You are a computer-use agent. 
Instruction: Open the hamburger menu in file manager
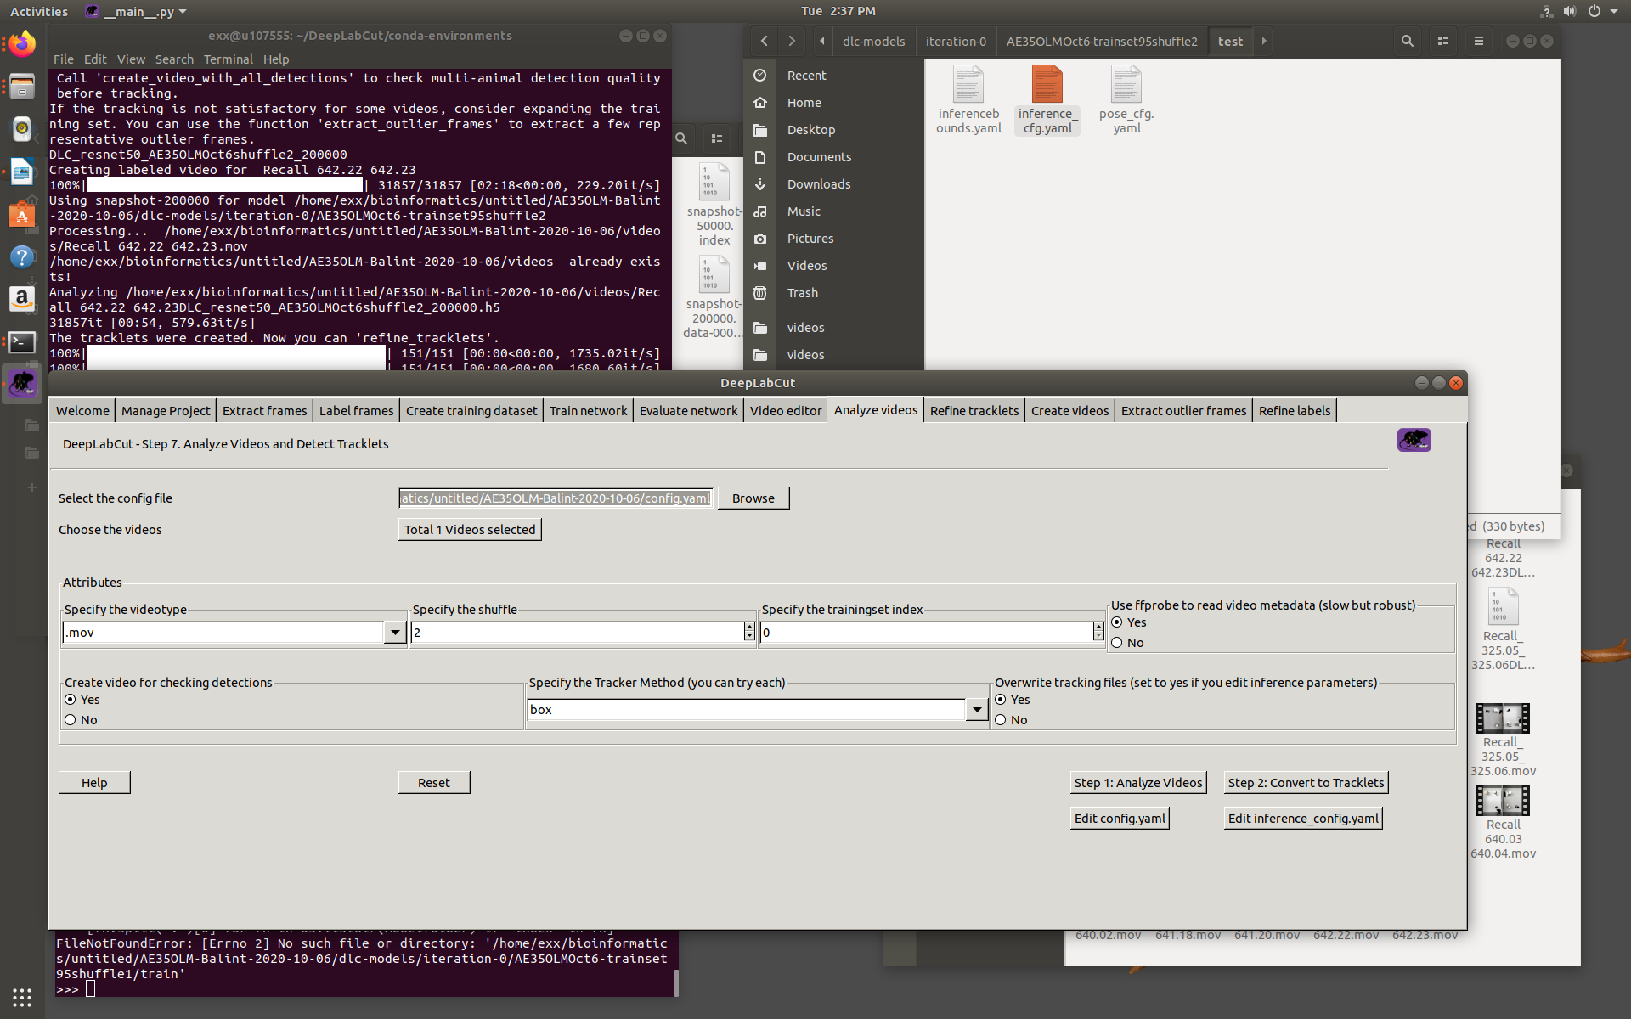click(1478, 41)
